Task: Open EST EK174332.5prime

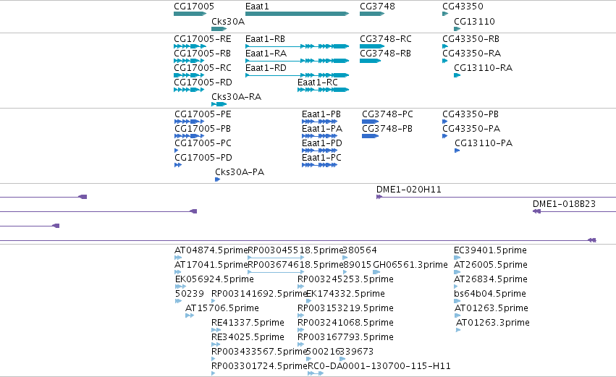Action: point(346,294)
